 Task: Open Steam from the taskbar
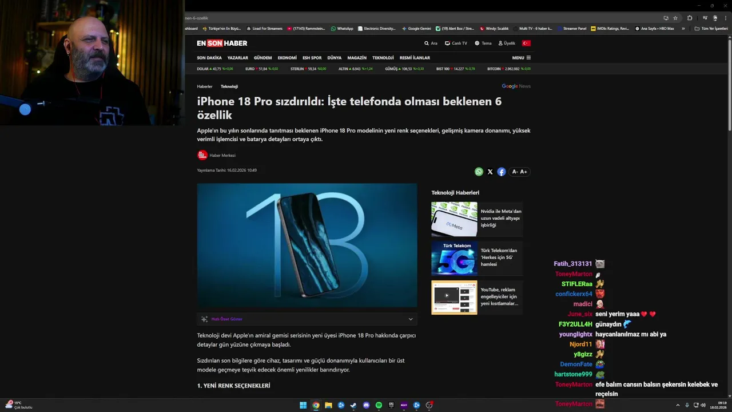353,405
